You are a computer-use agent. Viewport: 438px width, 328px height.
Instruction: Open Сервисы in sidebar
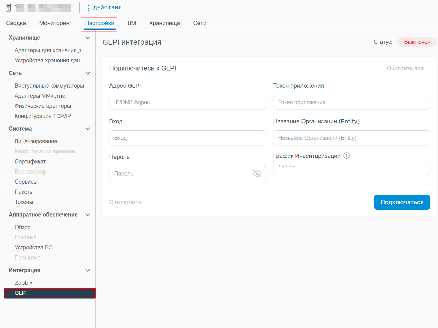(x=26, y=182)
